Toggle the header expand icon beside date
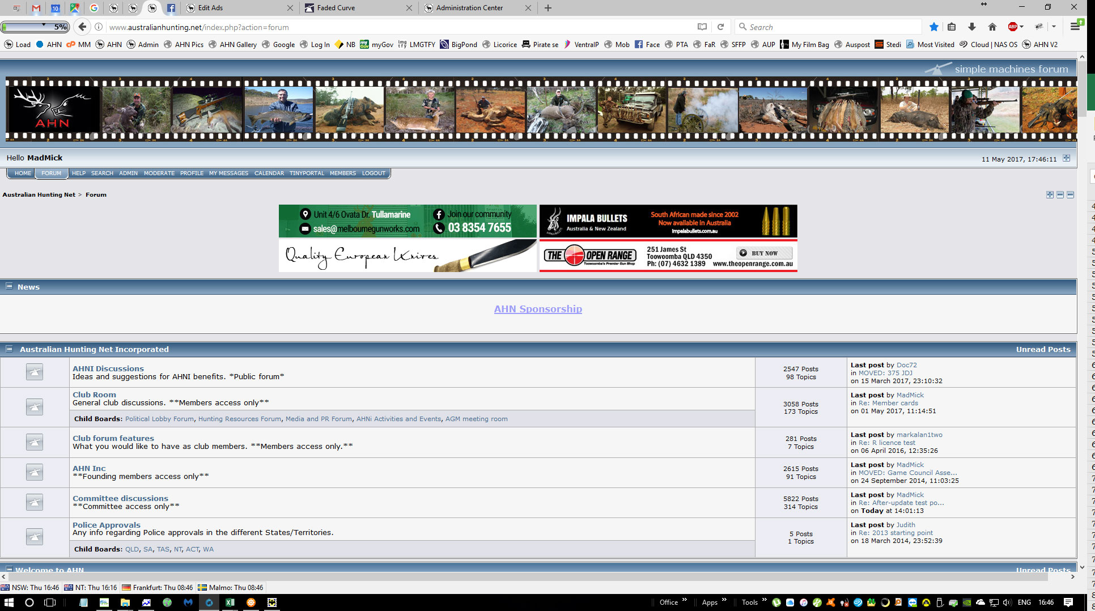1095x611 pixels. click(1066, 158)
